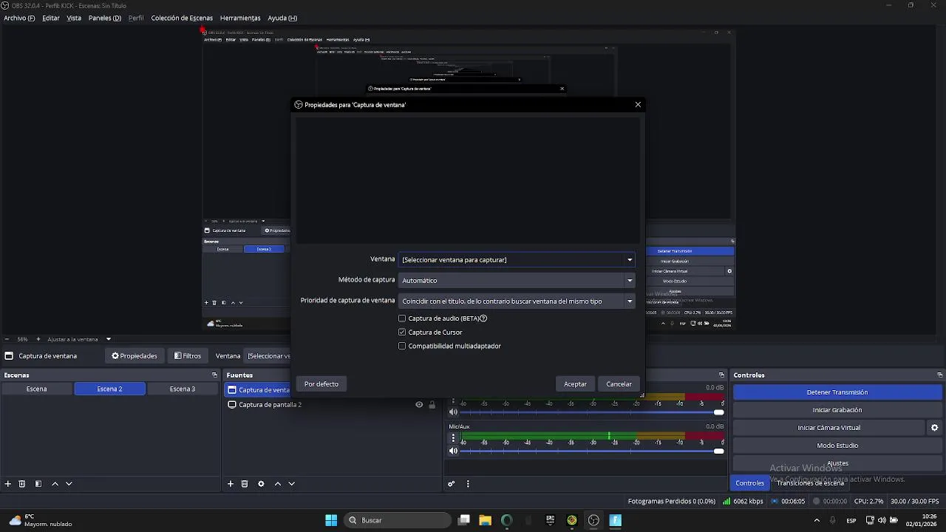Undock the Controles panel
The height and width of the screenshot is (532, 946).
point(939,375)
